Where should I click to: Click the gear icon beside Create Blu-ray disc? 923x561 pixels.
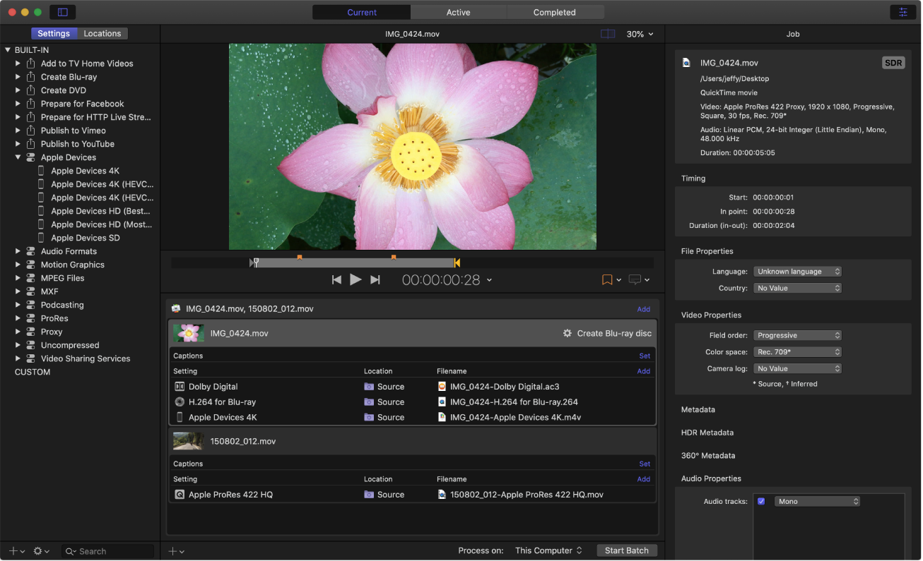[x=567, y=333]
